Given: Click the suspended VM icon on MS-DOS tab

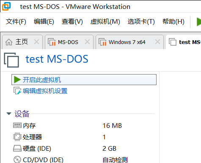Looking at the screenshot, I should click(x=52, y=42).
